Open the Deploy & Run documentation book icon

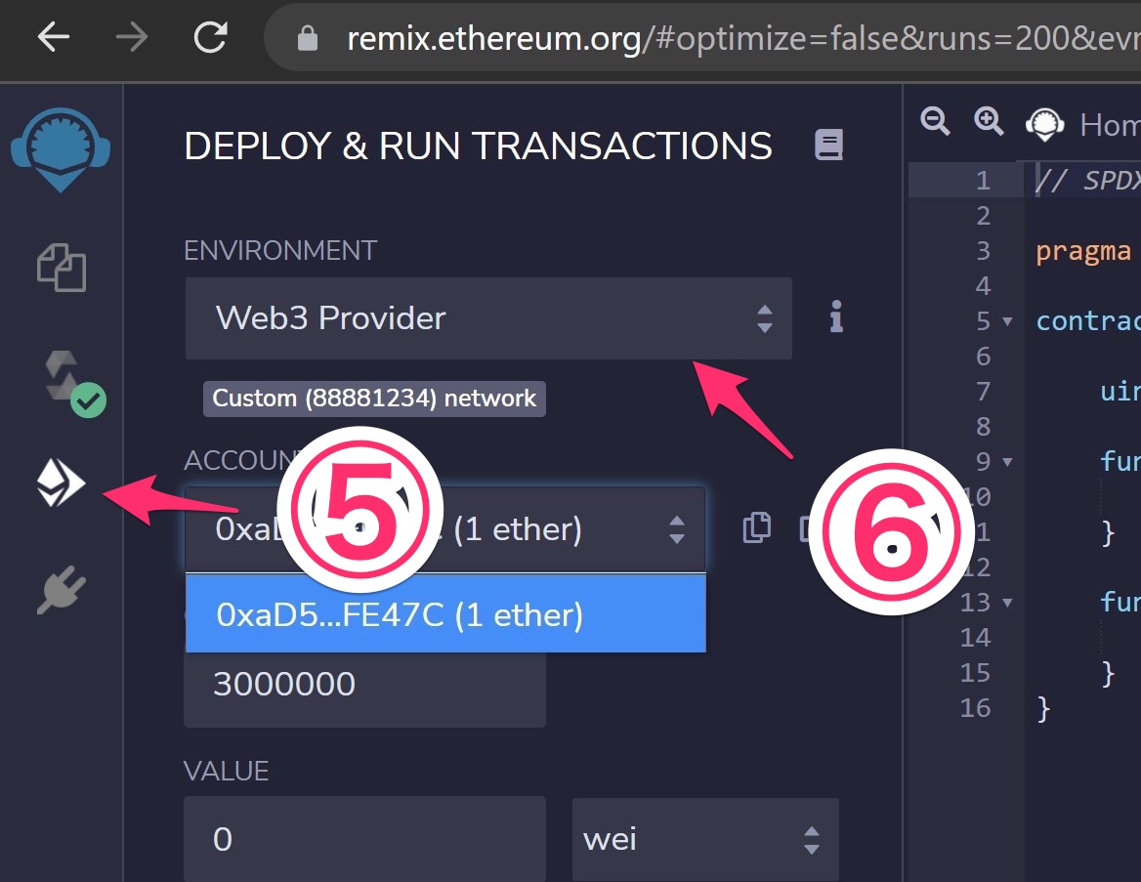[x=828, y=145]
